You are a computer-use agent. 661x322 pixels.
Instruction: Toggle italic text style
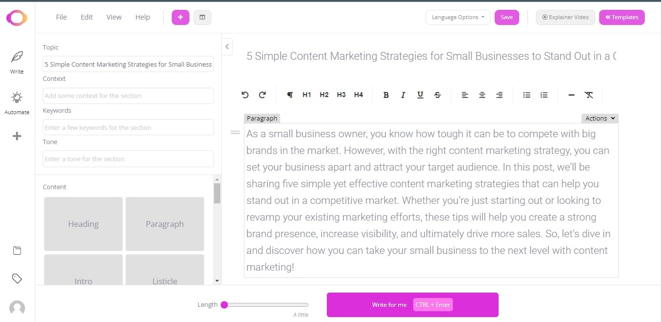coord(403,95)
